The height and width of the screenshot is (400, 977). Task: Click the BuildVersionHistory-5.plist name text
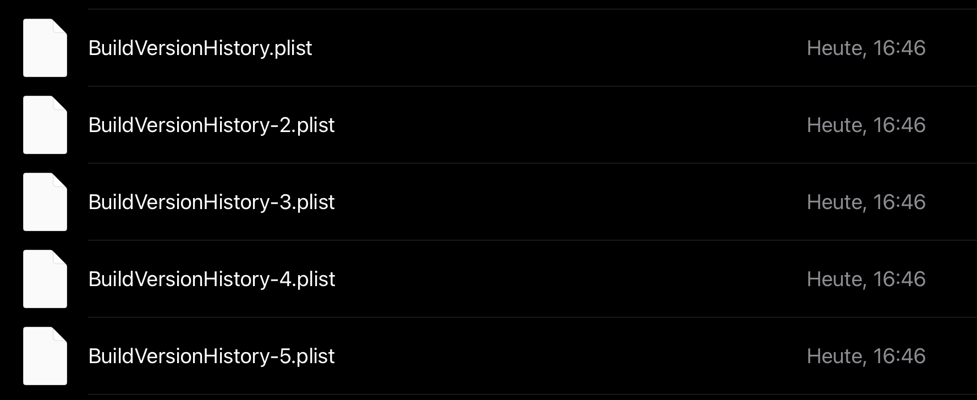pyautogui.click(x=211, y=356)
